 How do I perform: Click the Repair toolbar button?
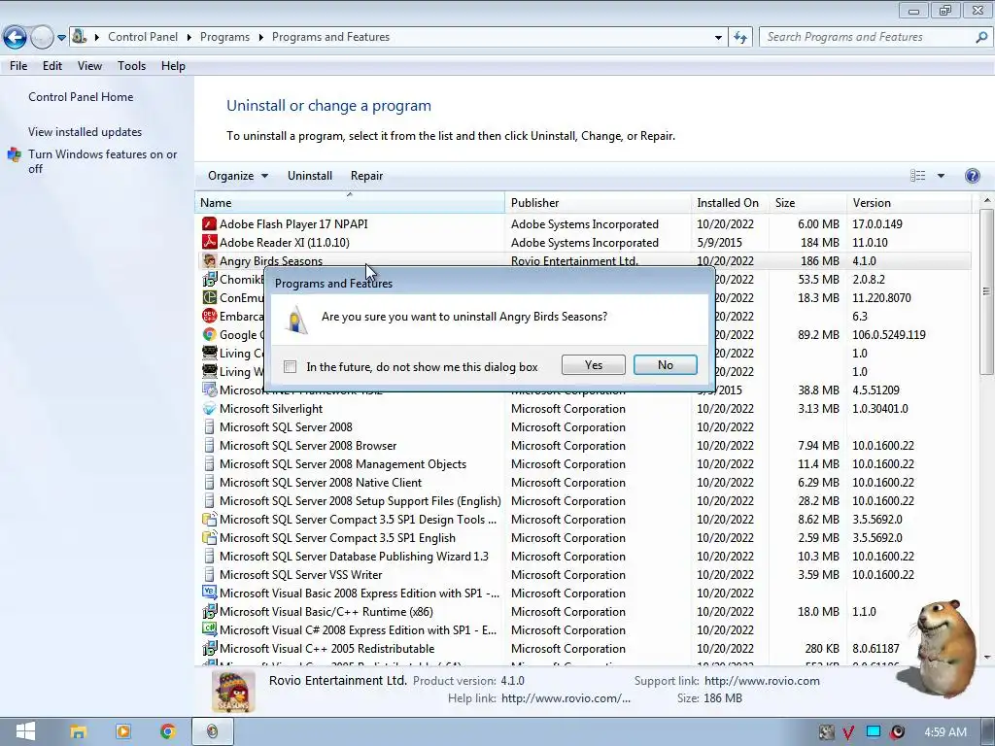366,176
